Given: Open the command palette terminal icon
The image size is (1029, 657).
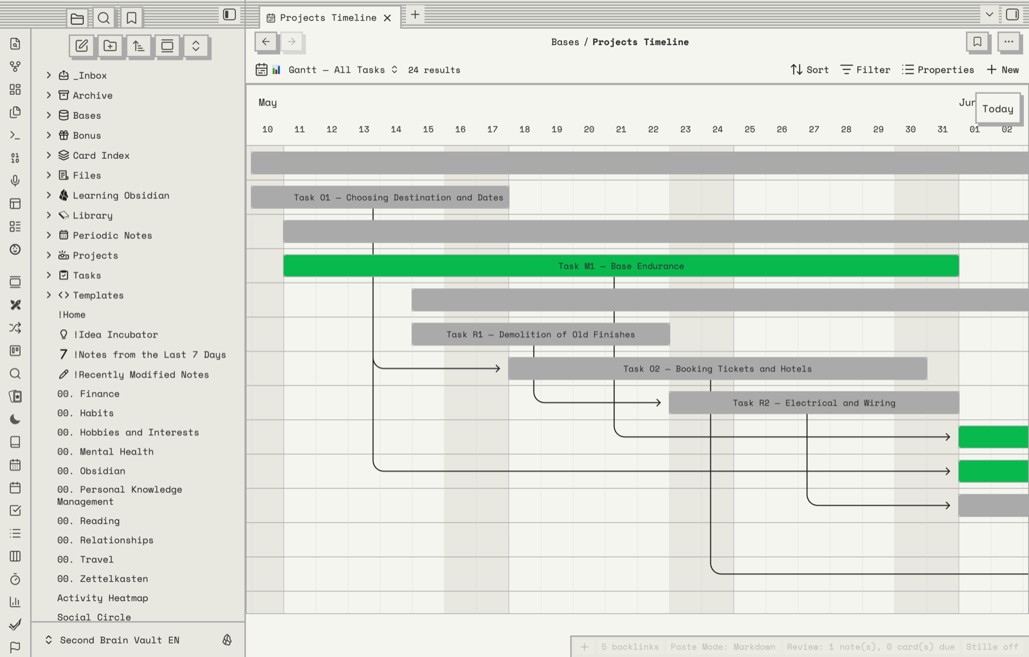Looking at the screenshot, I should point(15,135).
